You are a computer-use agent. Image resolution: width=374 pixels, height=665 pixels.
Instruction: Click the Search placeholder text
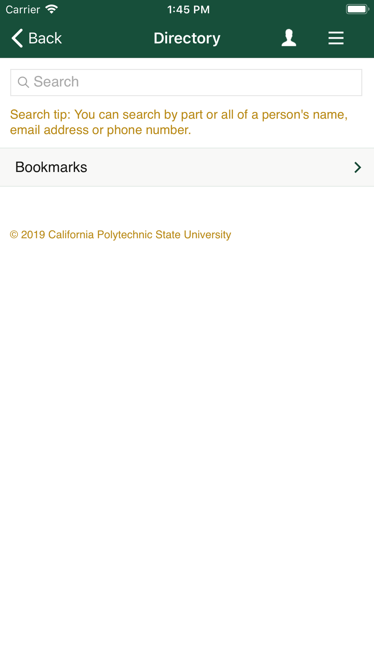[x=56, y=82]
